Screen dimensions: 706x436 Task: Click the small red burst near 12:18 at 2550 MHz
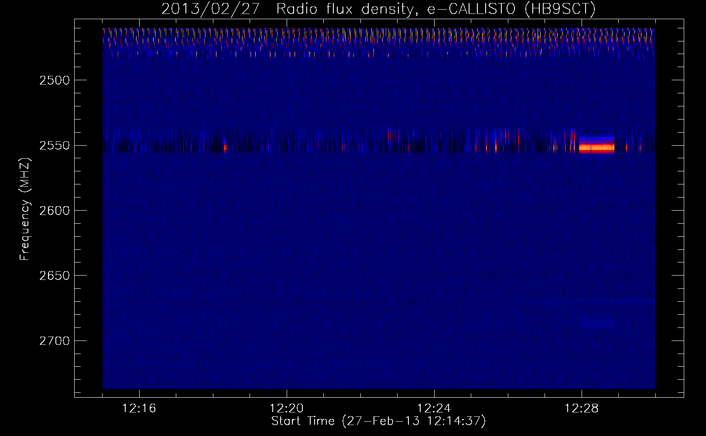click(x=225, y=148)
